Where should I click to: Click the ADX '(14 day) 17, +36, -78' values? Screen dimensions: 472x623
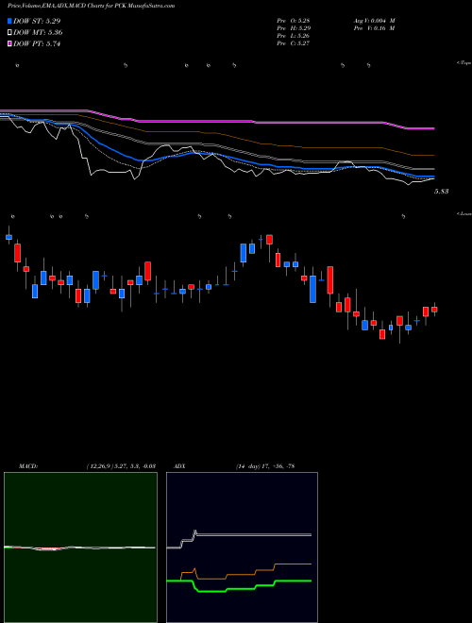[264, 466]
